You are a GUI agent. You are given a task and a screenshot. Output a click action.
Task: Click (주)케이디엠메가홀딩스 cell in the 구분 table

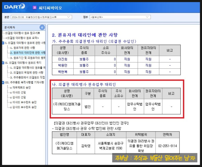67,106
